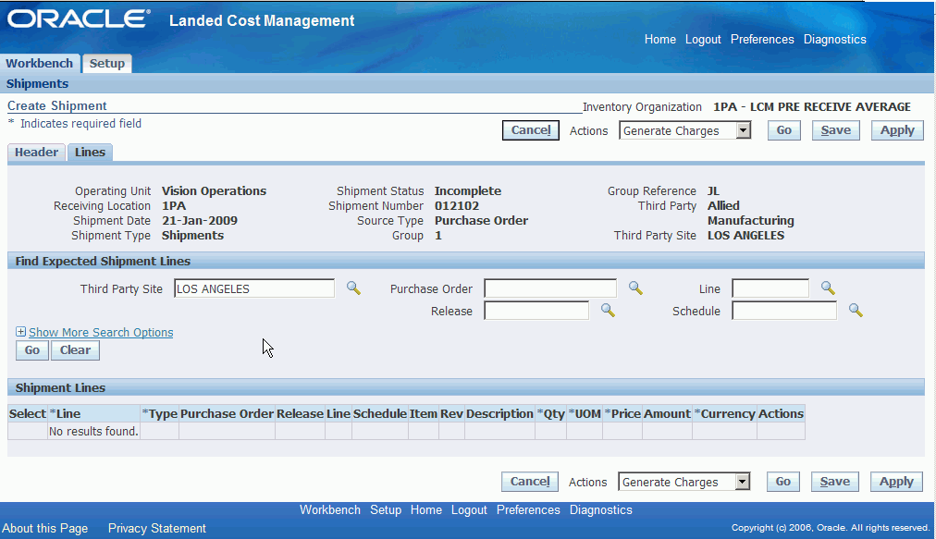936x539 pixels.
Task: Open the Purchase Order search lookup icon
Action: click(635, 288)
